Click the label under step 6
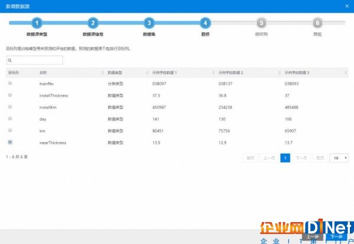The height and width of the screenshot is (244, 354). (317, 34)
